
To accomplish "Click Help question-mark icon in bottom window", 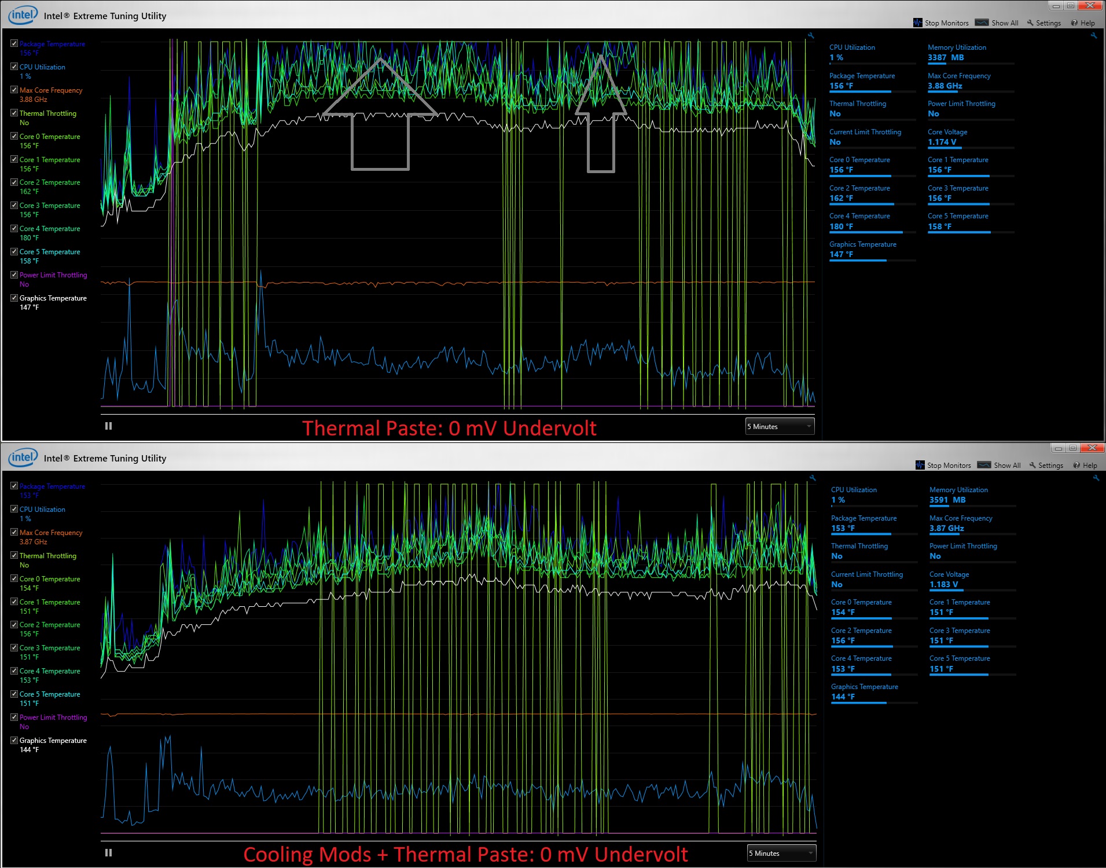I will 1076,465.
